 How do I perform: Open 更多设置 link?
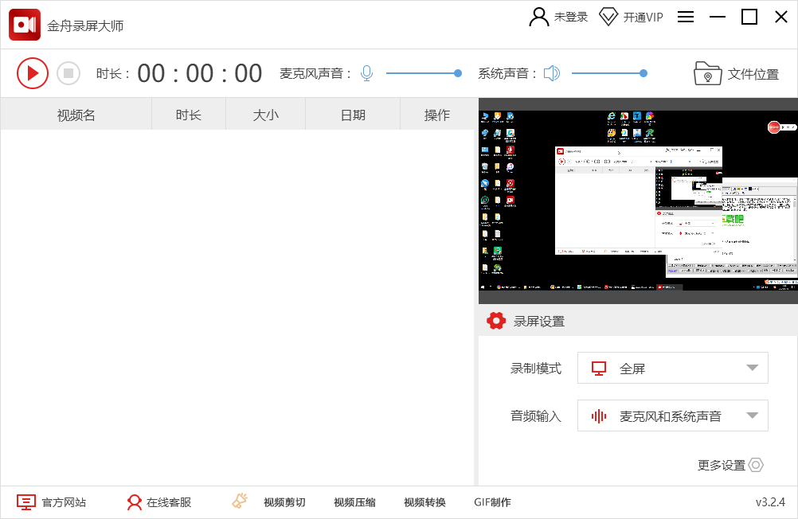[722, 465]
